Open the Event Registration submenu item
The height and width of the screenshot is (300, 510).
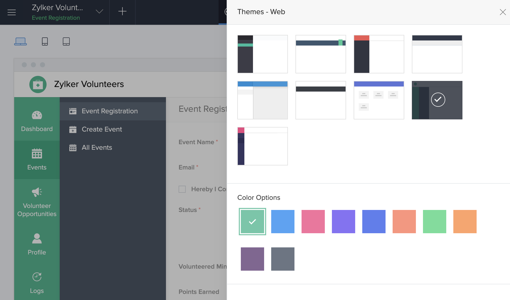coord(109,111)
